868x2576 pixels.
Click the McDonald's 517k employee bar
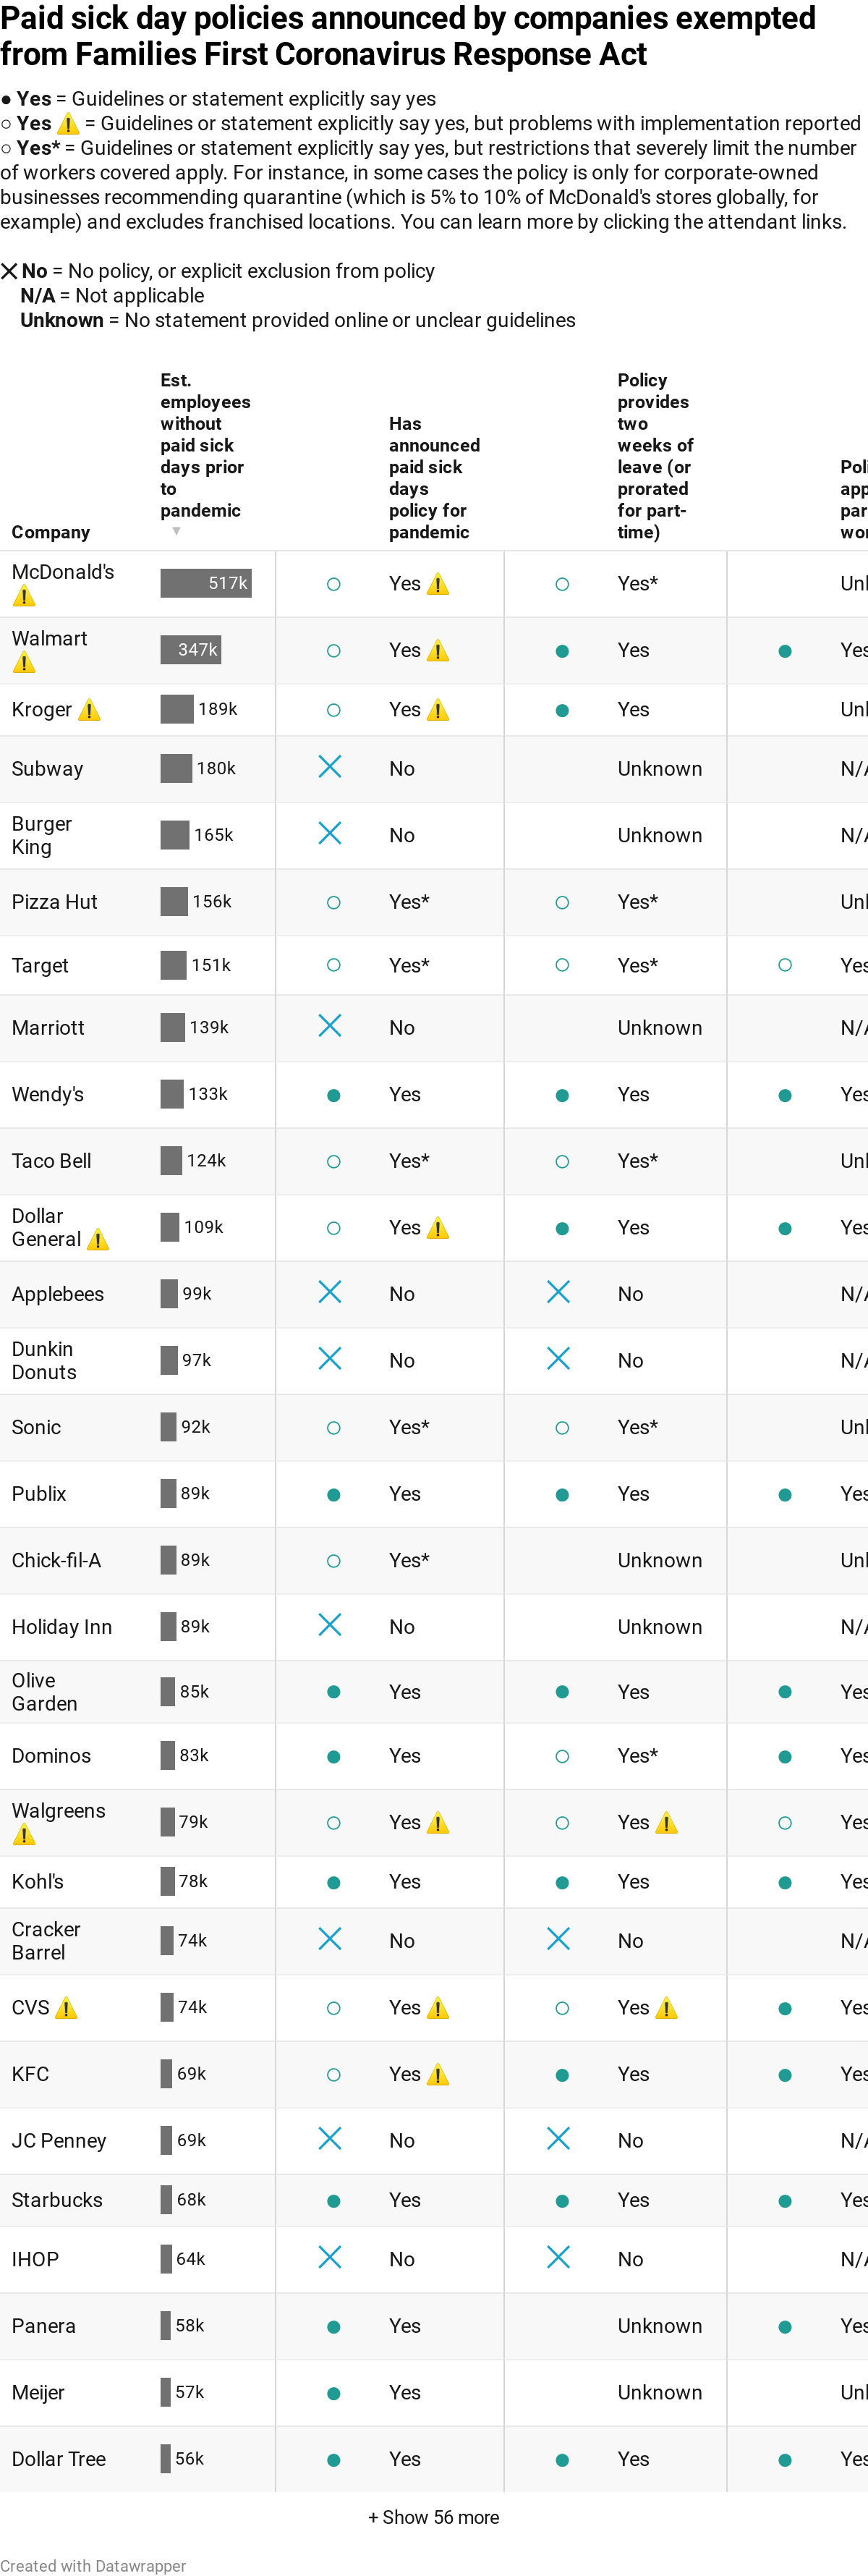(206, 583)
